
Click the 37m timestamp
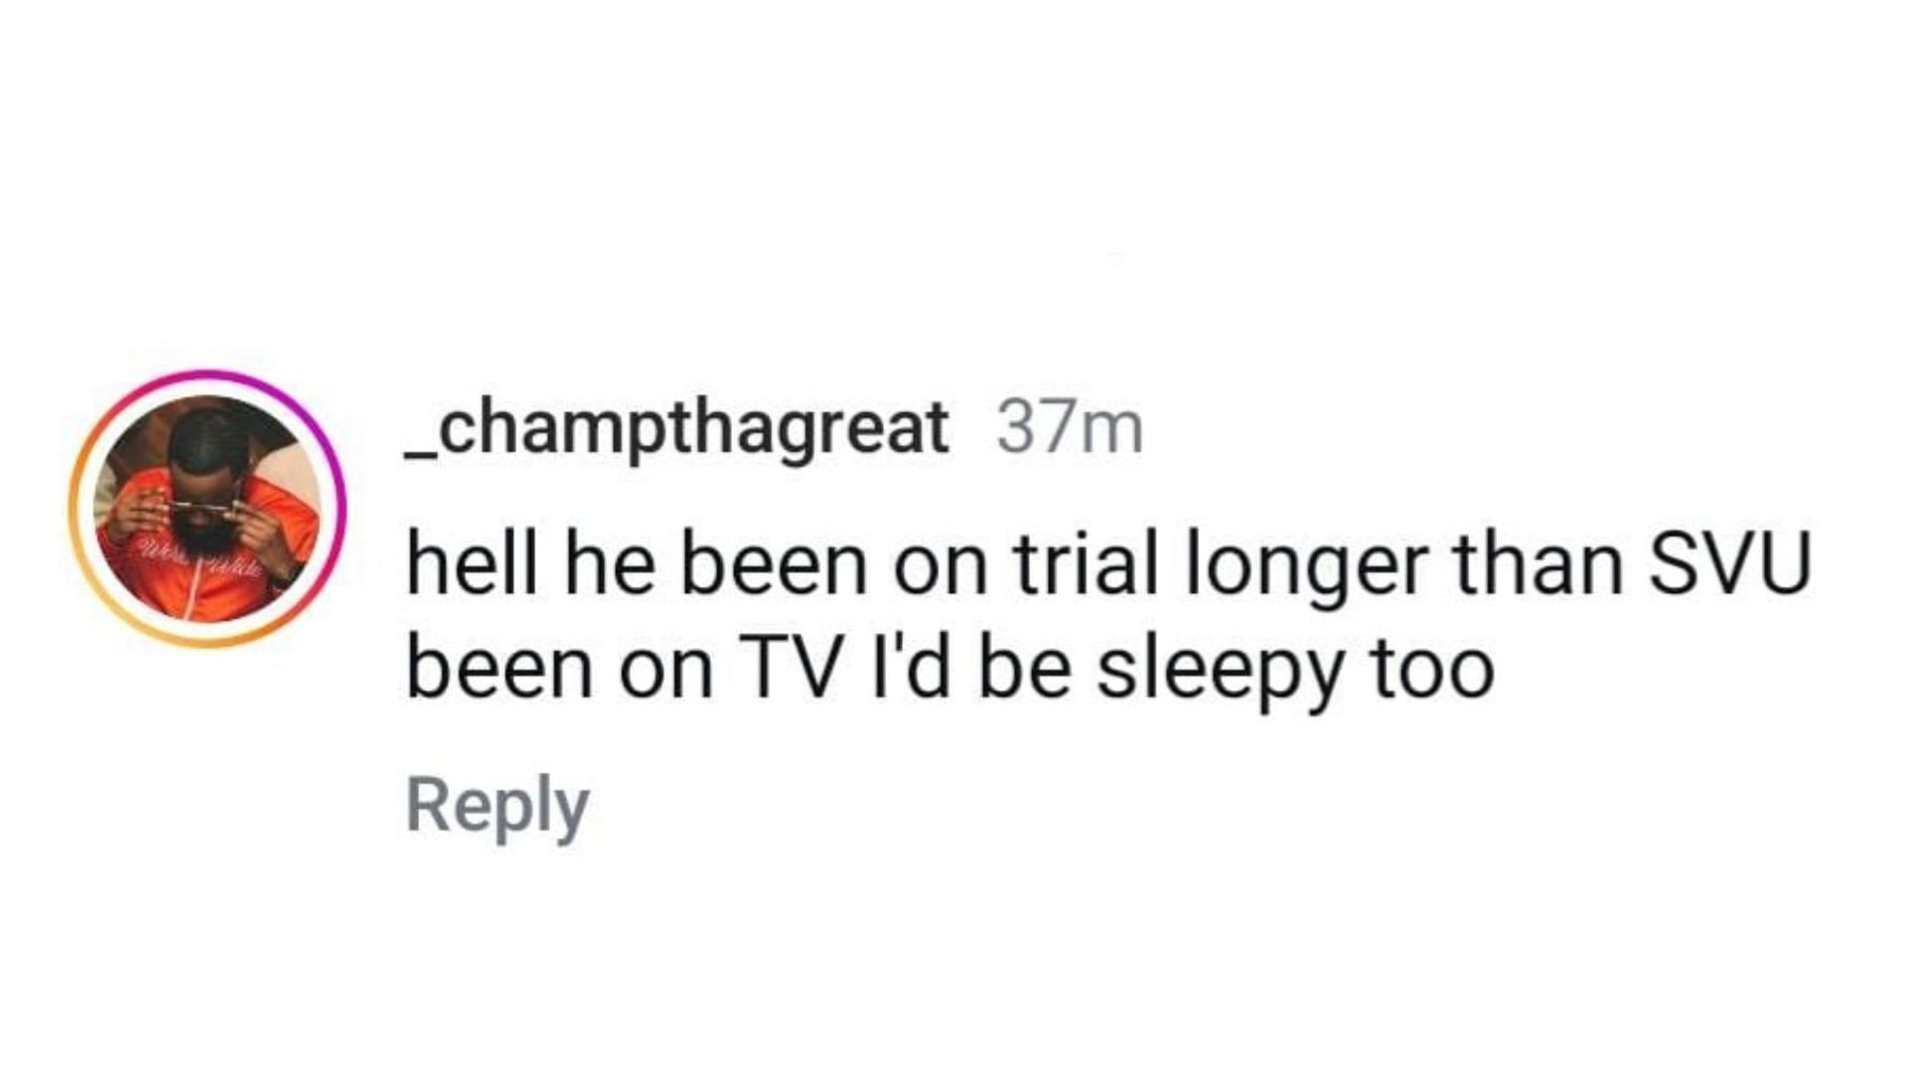coord(1070,428)
